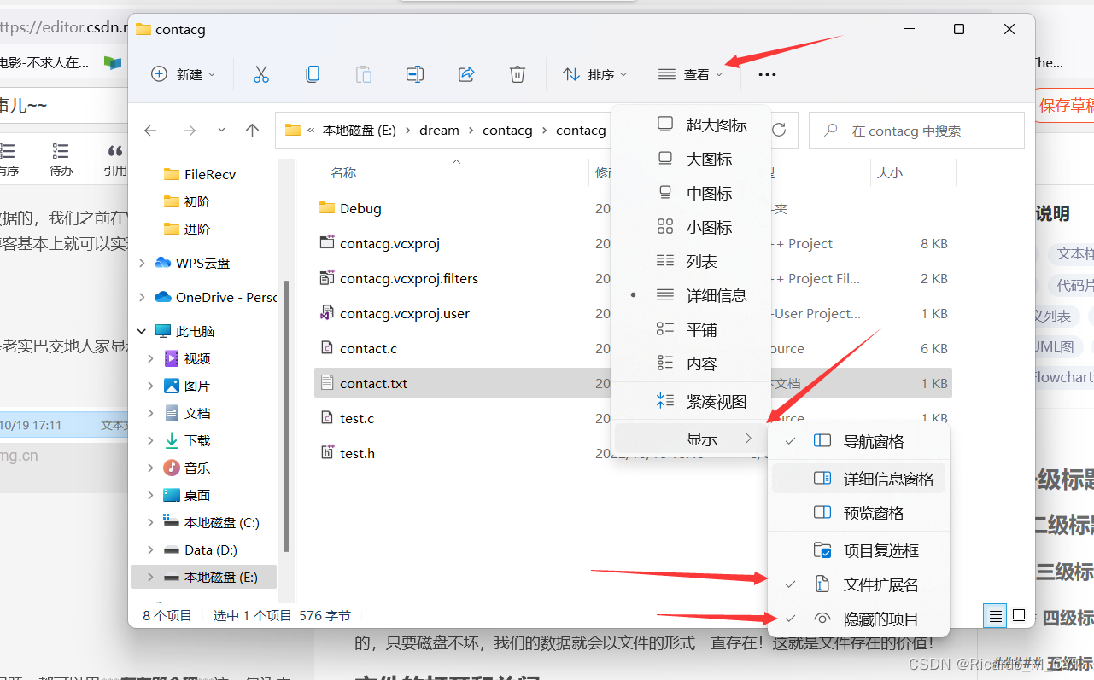This screenshot has width=1094, height=680.
Task: Click the Refresh icon beside the address bar
Action: 778,130
